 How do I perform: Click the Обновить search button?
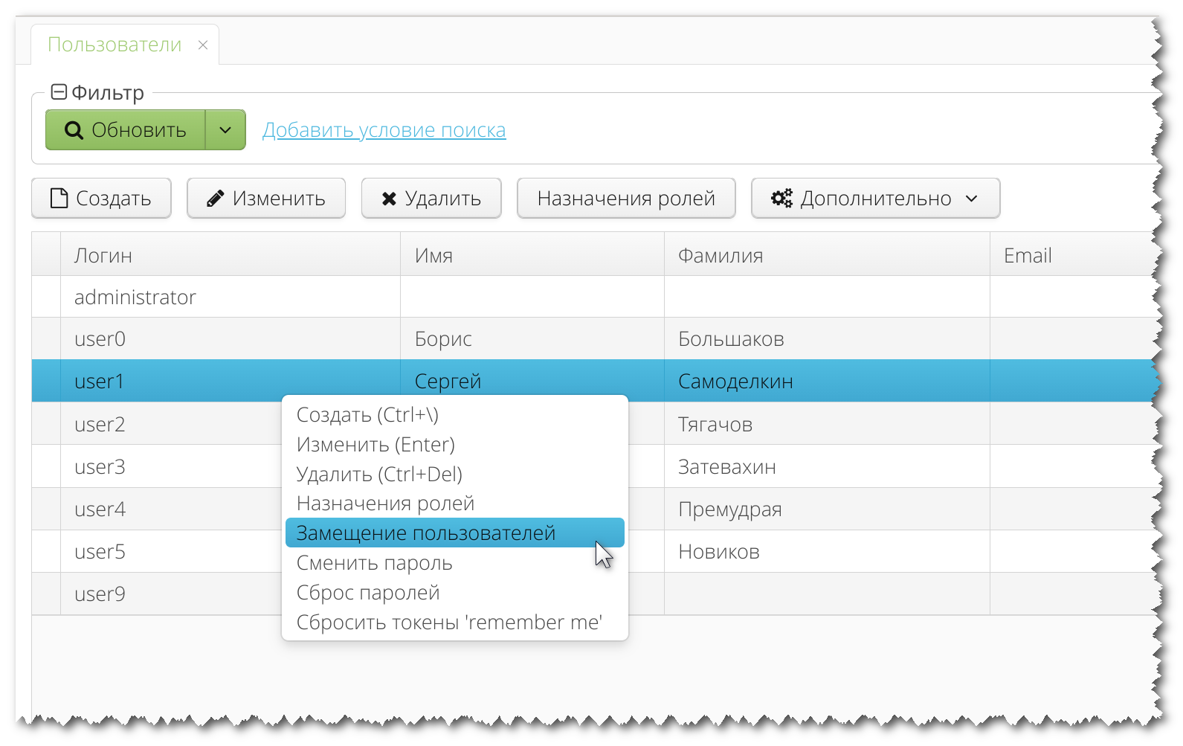[x=126, y=130]
